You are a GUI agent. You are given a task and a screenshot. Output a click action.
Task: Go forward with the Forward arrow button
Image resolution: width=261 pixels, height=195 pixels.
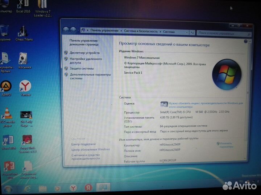point(73,30)
